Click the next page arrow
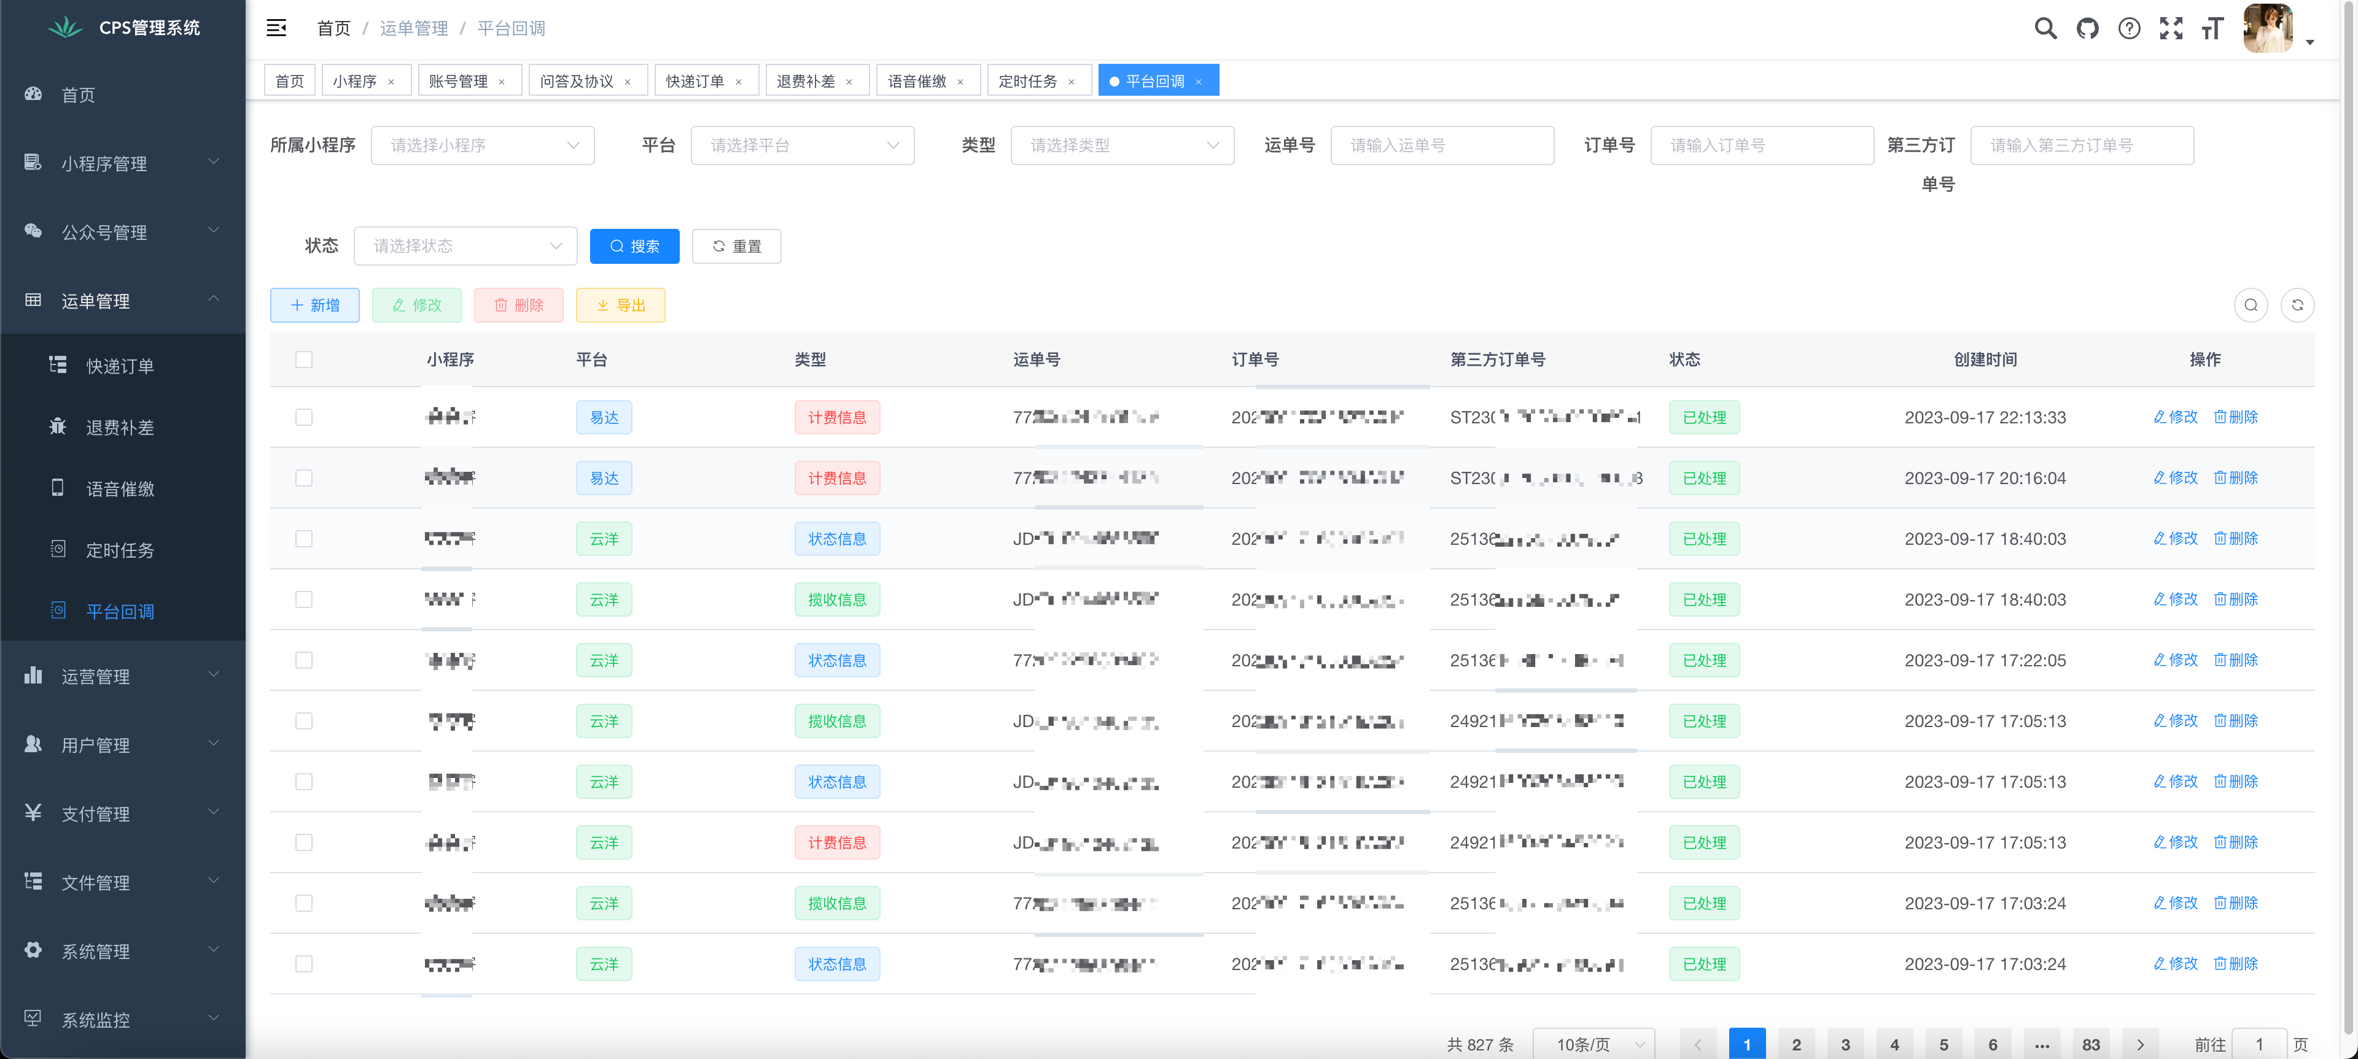Viewport: 2358px width, 1059px height. point(2140,1044)
